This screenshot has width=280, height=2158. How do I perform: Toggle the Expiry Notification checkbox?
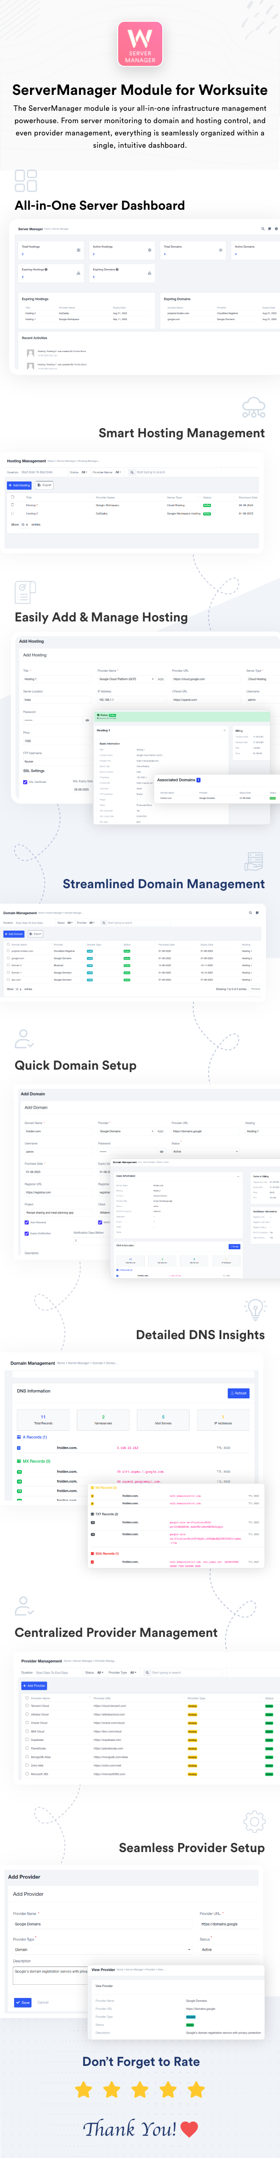click(27, 1233)
